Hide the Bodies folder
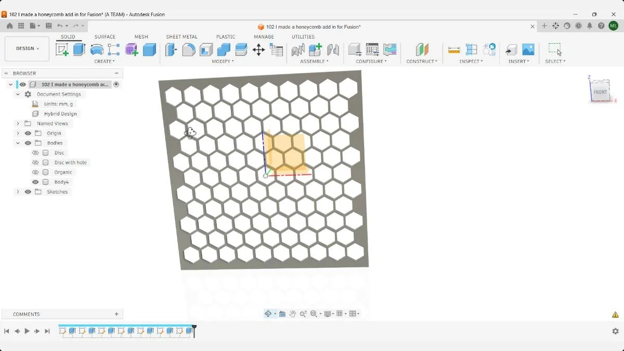Viewport: 624px width, 351px height. [28, 143]
